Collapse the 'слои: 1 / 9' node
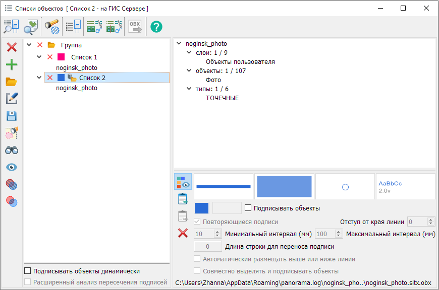The width and height of the screenshot is (439, 290). (189, 53)
